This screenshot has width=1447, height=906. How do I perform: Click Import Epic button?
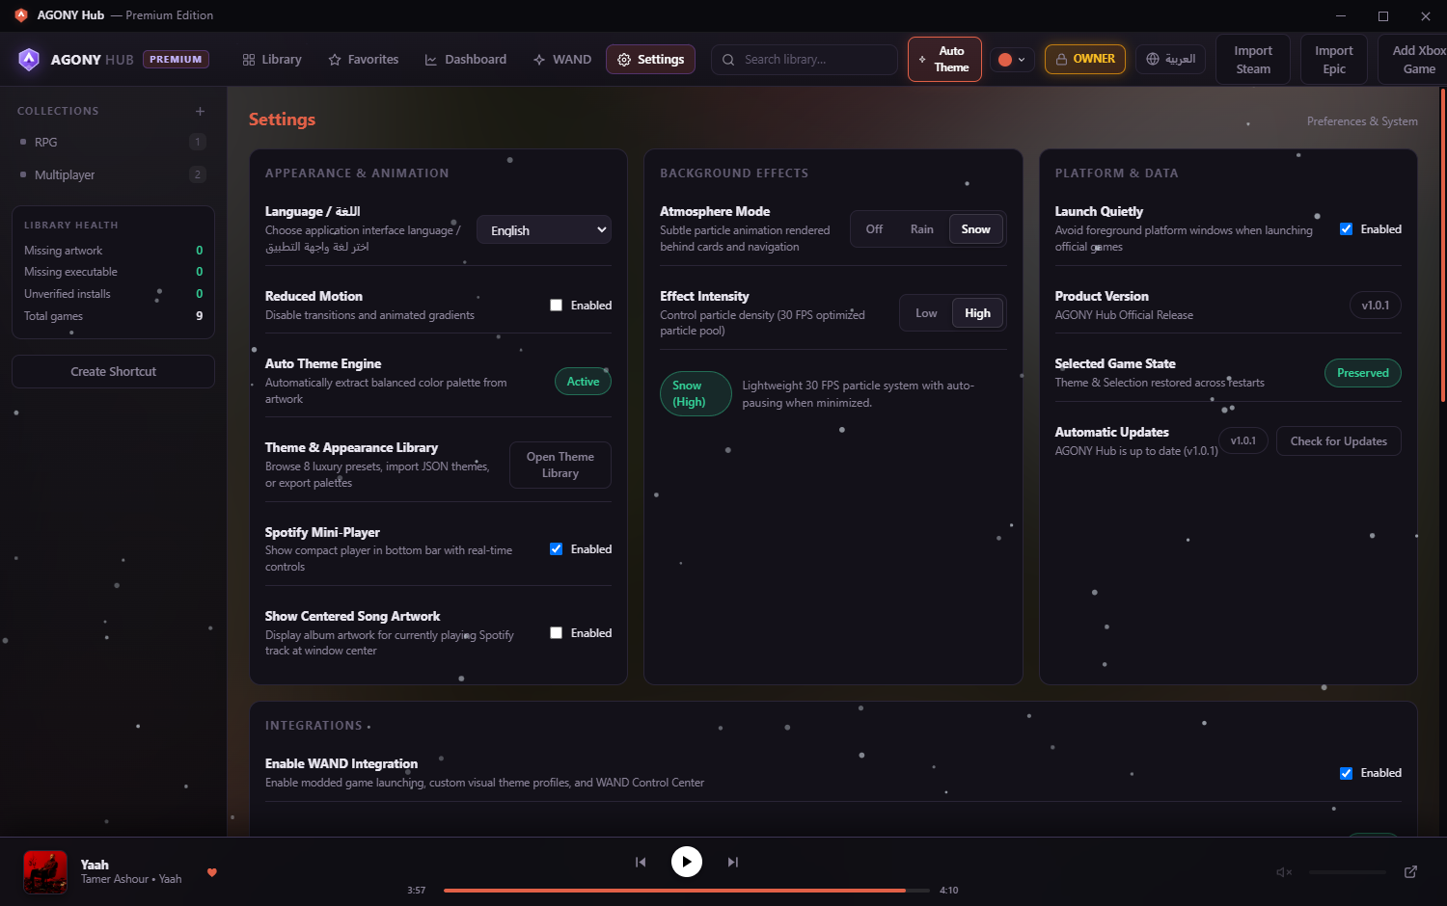pyautogui.click(x=1334, y=60)
